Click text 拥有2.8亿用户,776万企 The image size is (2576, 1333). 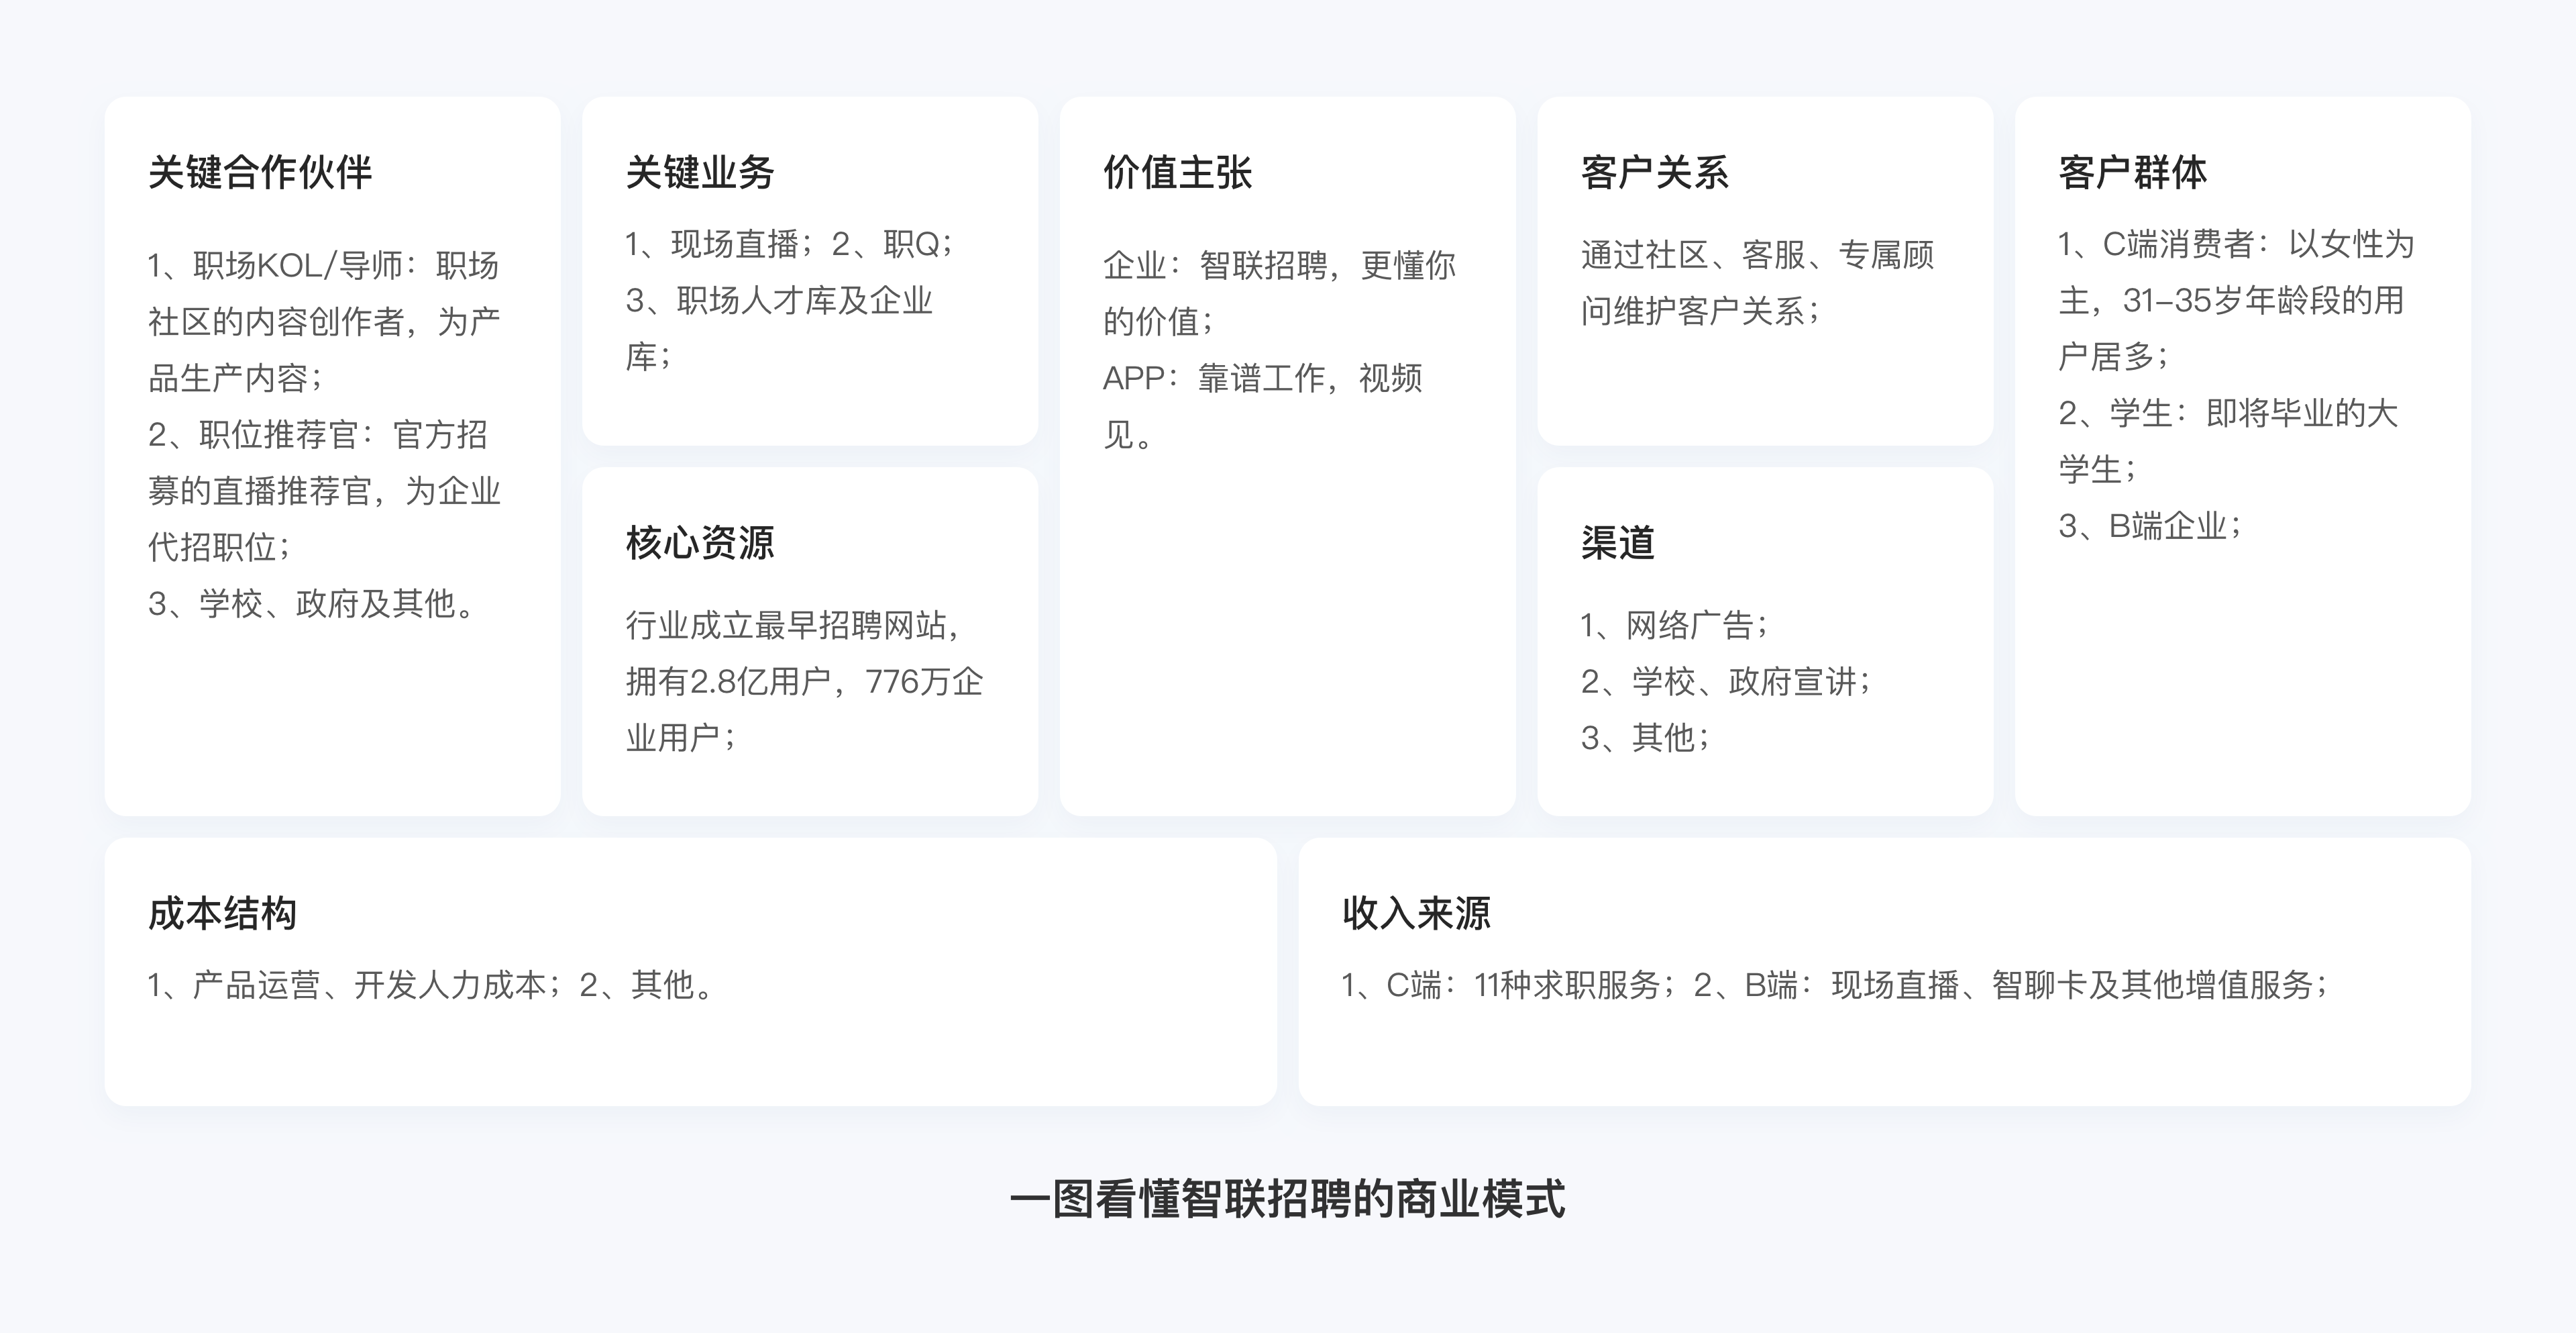804,681
